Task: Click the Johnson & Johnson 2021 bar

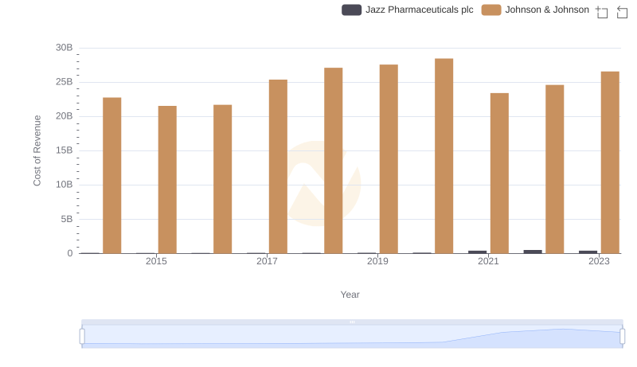Action: (x=499, y=174)
